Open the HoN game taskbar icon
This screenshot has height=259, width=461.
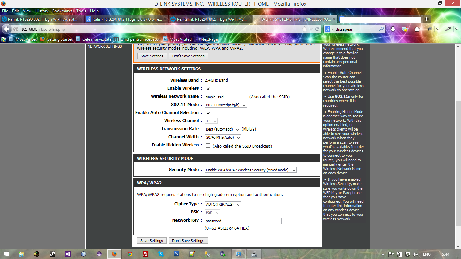[37, 254]
